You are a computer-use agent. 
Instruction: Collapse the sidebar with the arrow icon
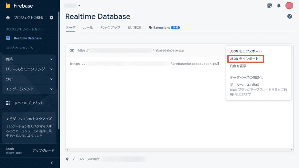[52, 163]
